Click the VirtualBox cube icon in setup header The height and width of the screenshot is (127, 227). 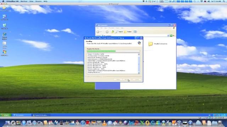[139, 43]
